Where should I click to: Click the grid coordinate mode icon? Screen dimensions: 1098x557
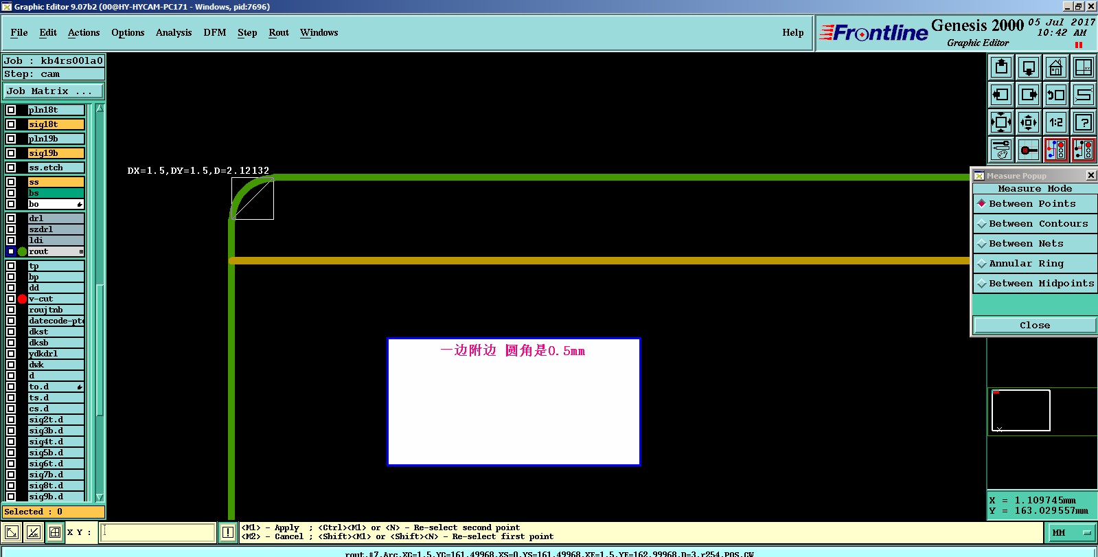[54, 532]
